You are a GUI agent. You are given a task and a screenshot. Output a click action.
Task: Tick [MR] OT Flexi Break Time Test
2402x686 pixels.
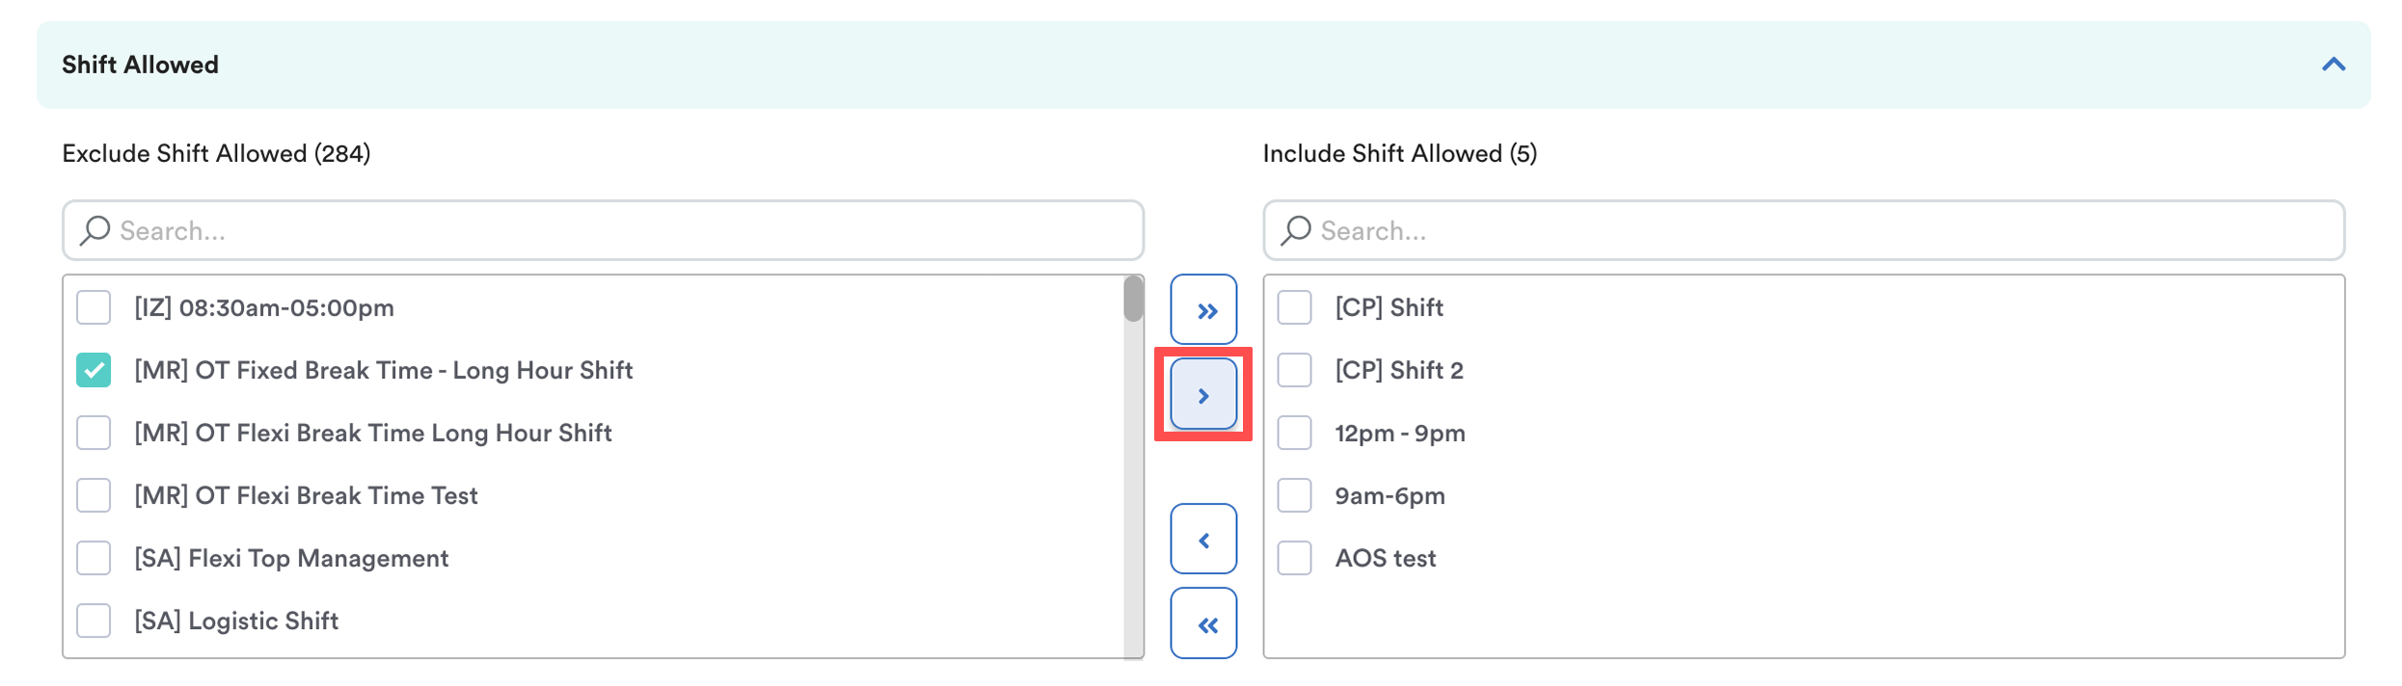(x=94, y=496)
